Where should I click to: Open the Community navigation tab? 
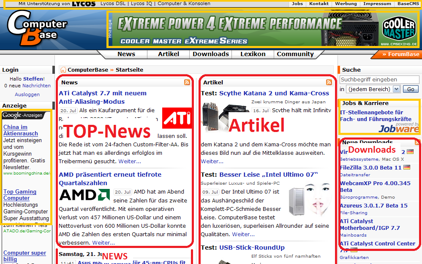click(295, 54)
